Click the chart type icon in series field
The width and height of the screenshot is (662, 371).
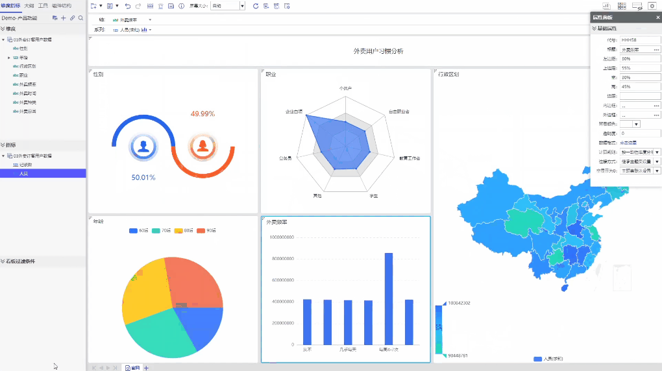tap(144, 30)
